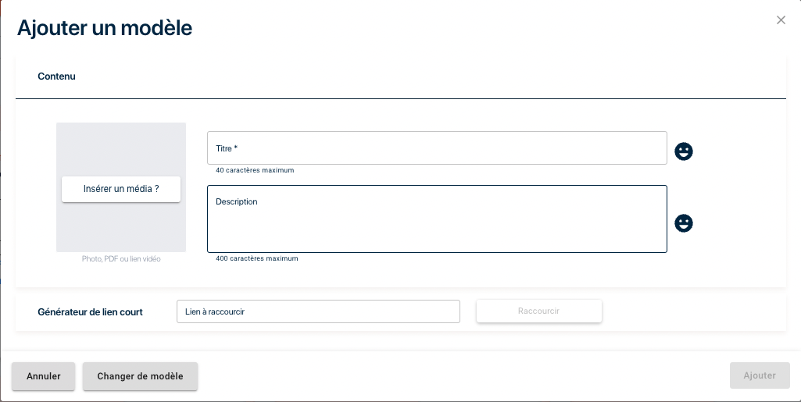This screenshot has width=801, height=402.
Task: Click the Insérer un média button
Action: 121,189
